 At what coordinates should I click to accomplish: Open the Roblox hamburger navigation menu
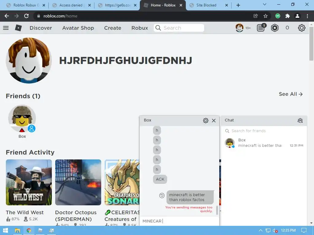click(6, 28)
